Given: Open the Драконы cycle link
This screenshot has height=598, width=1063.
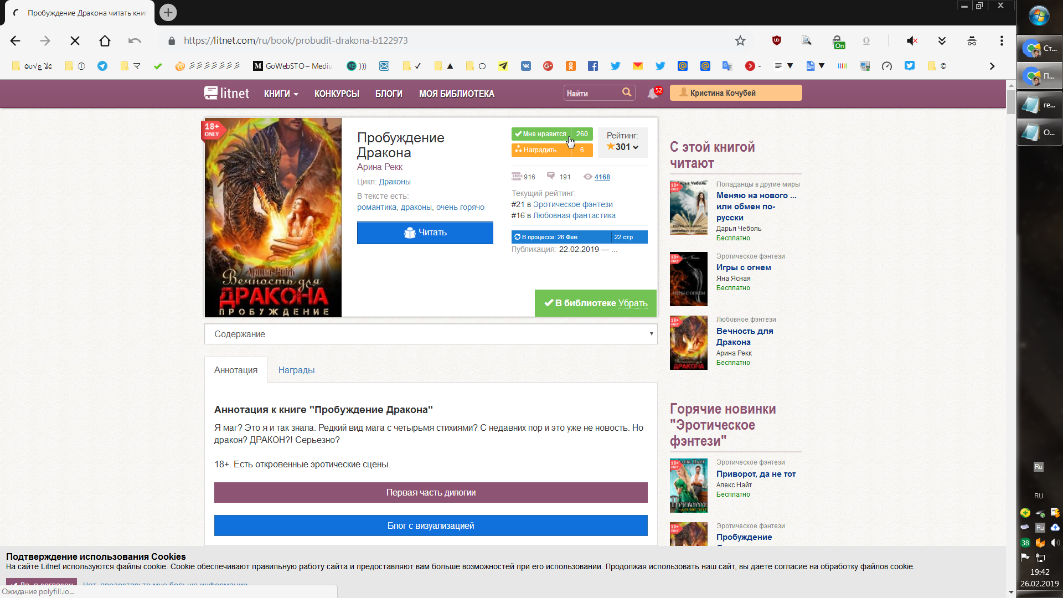Looking at the screenshot, I should coord(395,182).
